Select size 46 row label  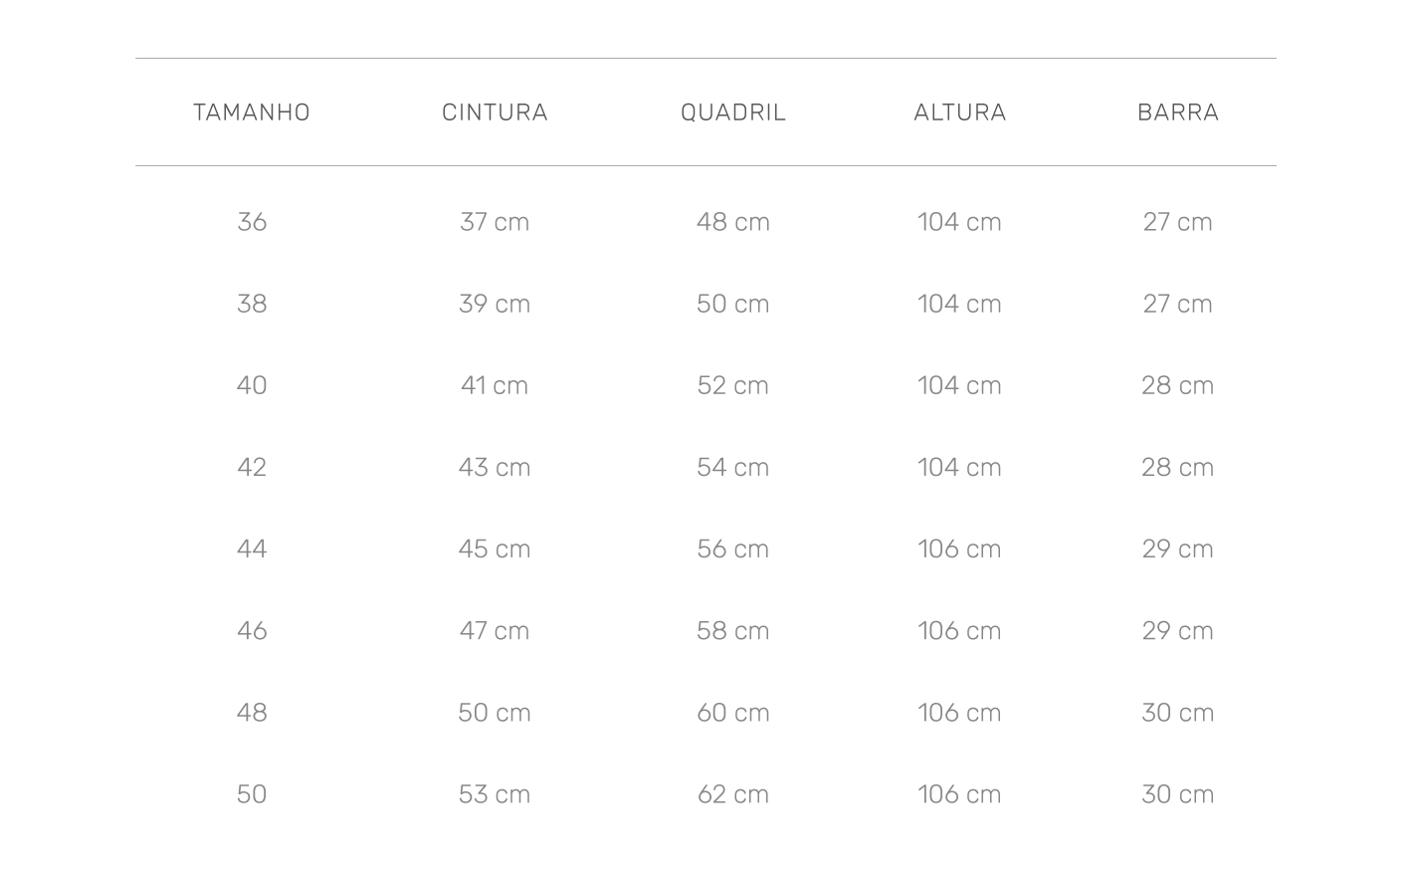pyautogui.click(x=252, y=630)
